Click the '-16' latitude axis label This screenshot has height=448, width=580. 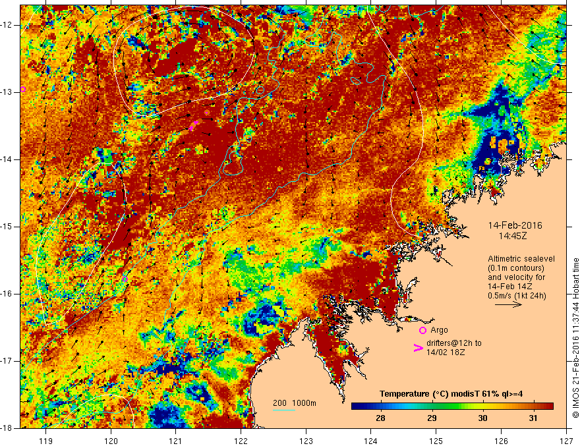pyautogui.click(x=7, y=294)
